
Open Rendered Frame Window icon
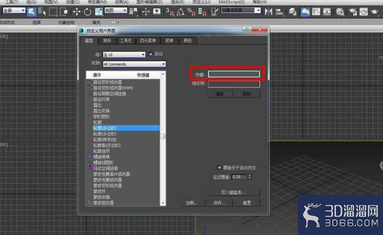click(364, 11)
